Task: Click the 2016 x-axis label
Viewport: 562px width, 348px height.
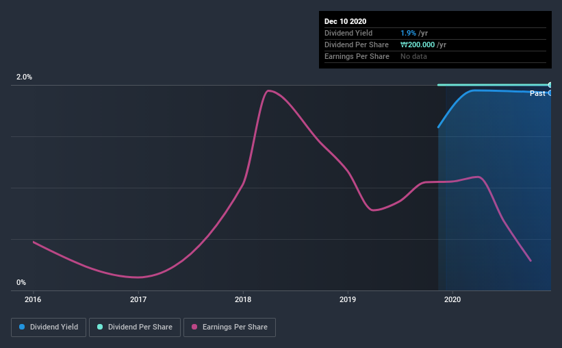Action: point(33,299)
